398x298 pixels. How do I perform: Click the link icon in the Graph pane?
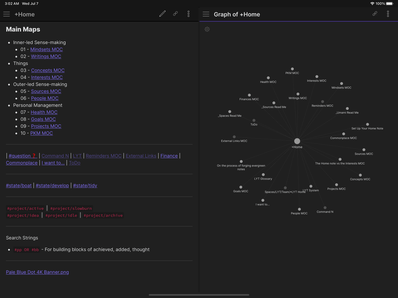(375, 14)
